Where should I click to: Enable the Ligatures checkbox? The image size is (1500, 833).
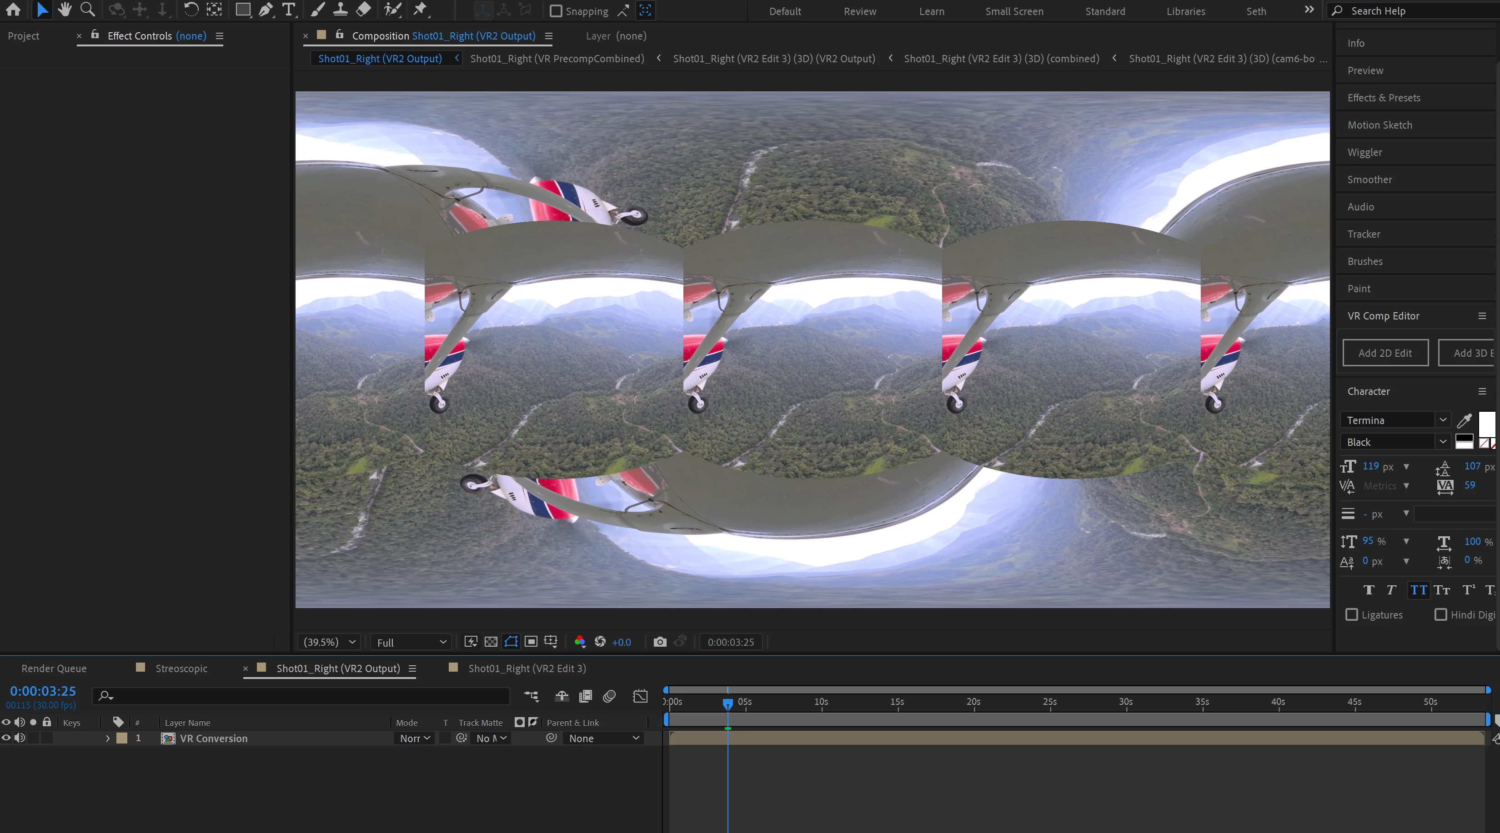click(x=1351, y=615)
